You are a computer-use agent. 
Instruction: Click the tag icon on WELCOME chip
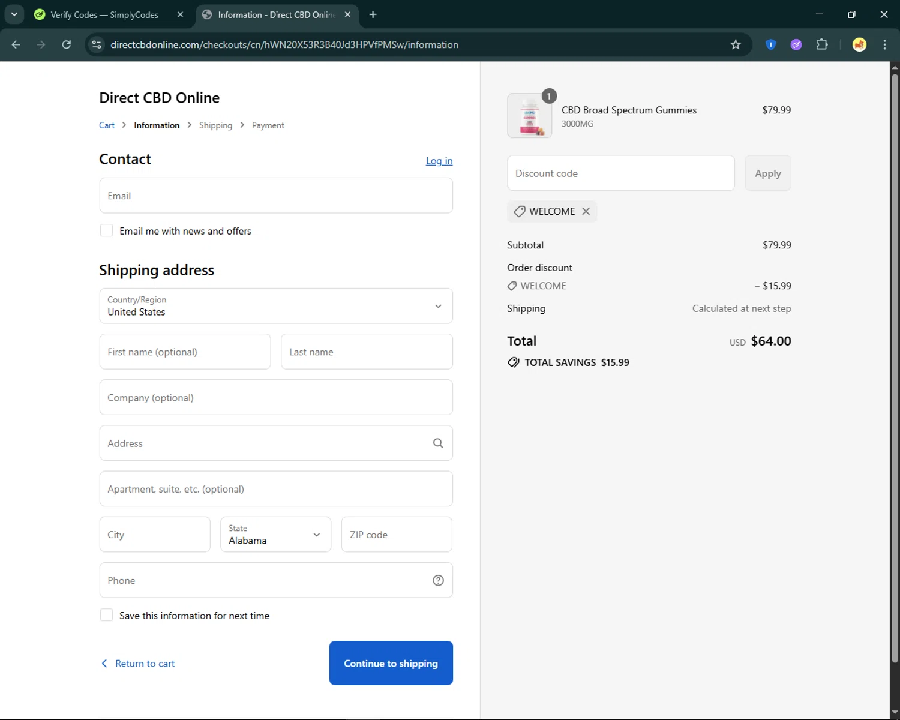coord(520,211)
